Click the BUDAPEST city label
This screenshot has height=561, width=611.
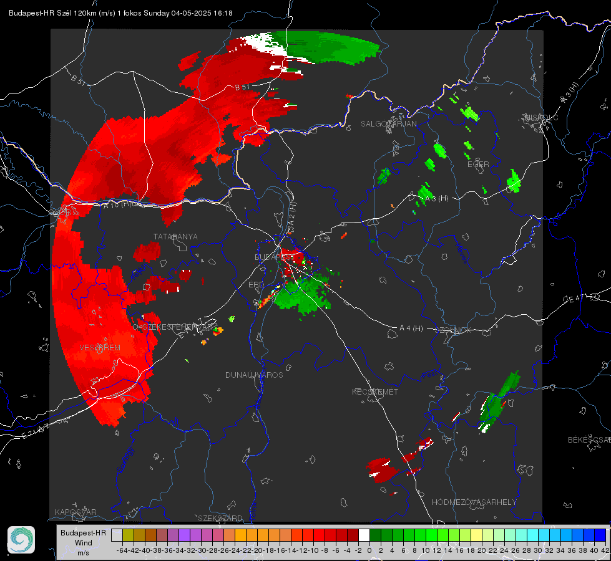tap(275, 257)
